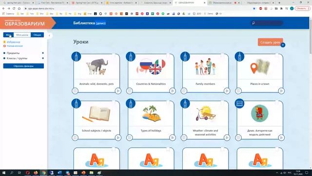Play the Weather: climate and seasonal activities lesson
312x176 pixels.
[227, 138]
